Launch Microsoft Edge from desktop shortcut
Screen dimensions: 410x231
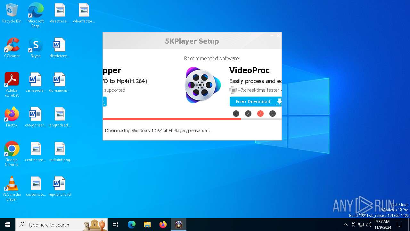click(x=36, y=15)
